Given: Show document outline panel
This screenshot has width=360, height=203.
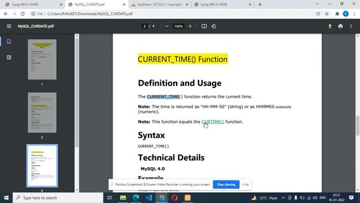Looking at the screenshot, I should [9, 58].
